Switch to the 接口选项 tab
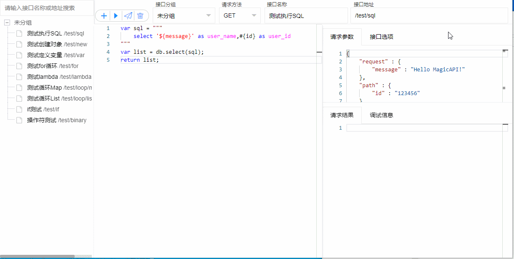 [x=381, y=37]
